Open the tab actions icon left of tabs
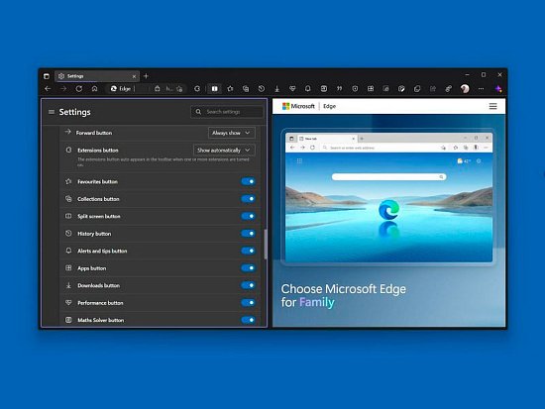Screen dimensions: 545x409 47,76
